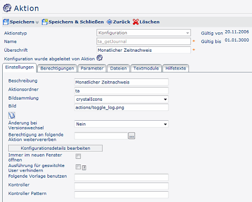Click the Zurück arrow icon
Image resolution: width=252 pixels, height=202 pixels.
click(110, 22)
